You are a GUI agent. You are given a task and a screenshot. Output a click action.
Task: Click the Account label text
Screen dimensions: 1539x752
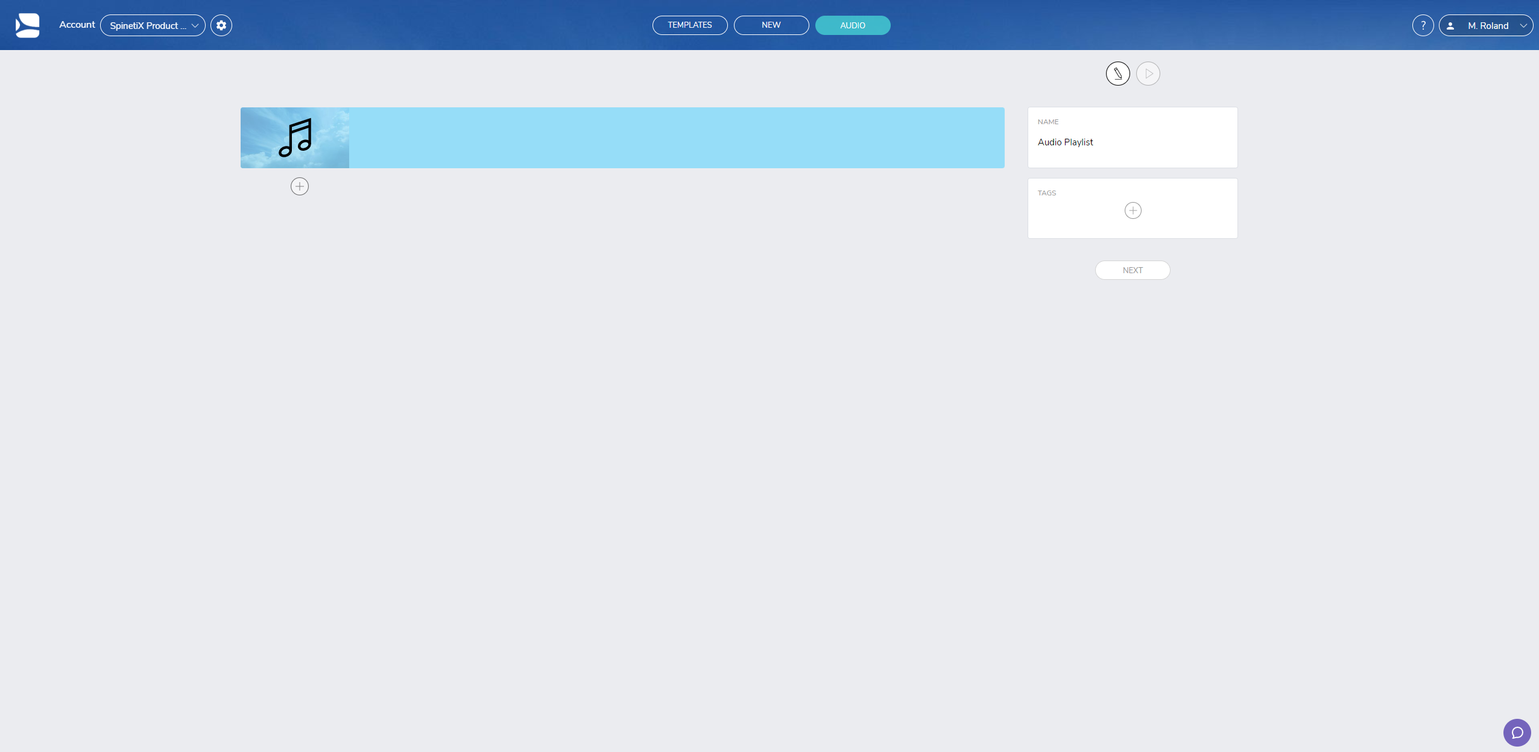77,25
